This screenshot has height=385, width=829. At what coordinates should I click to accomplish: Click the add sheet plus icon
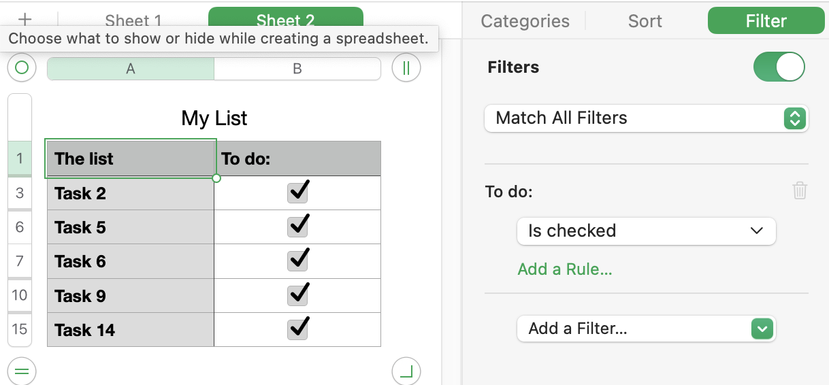point(25,20)
